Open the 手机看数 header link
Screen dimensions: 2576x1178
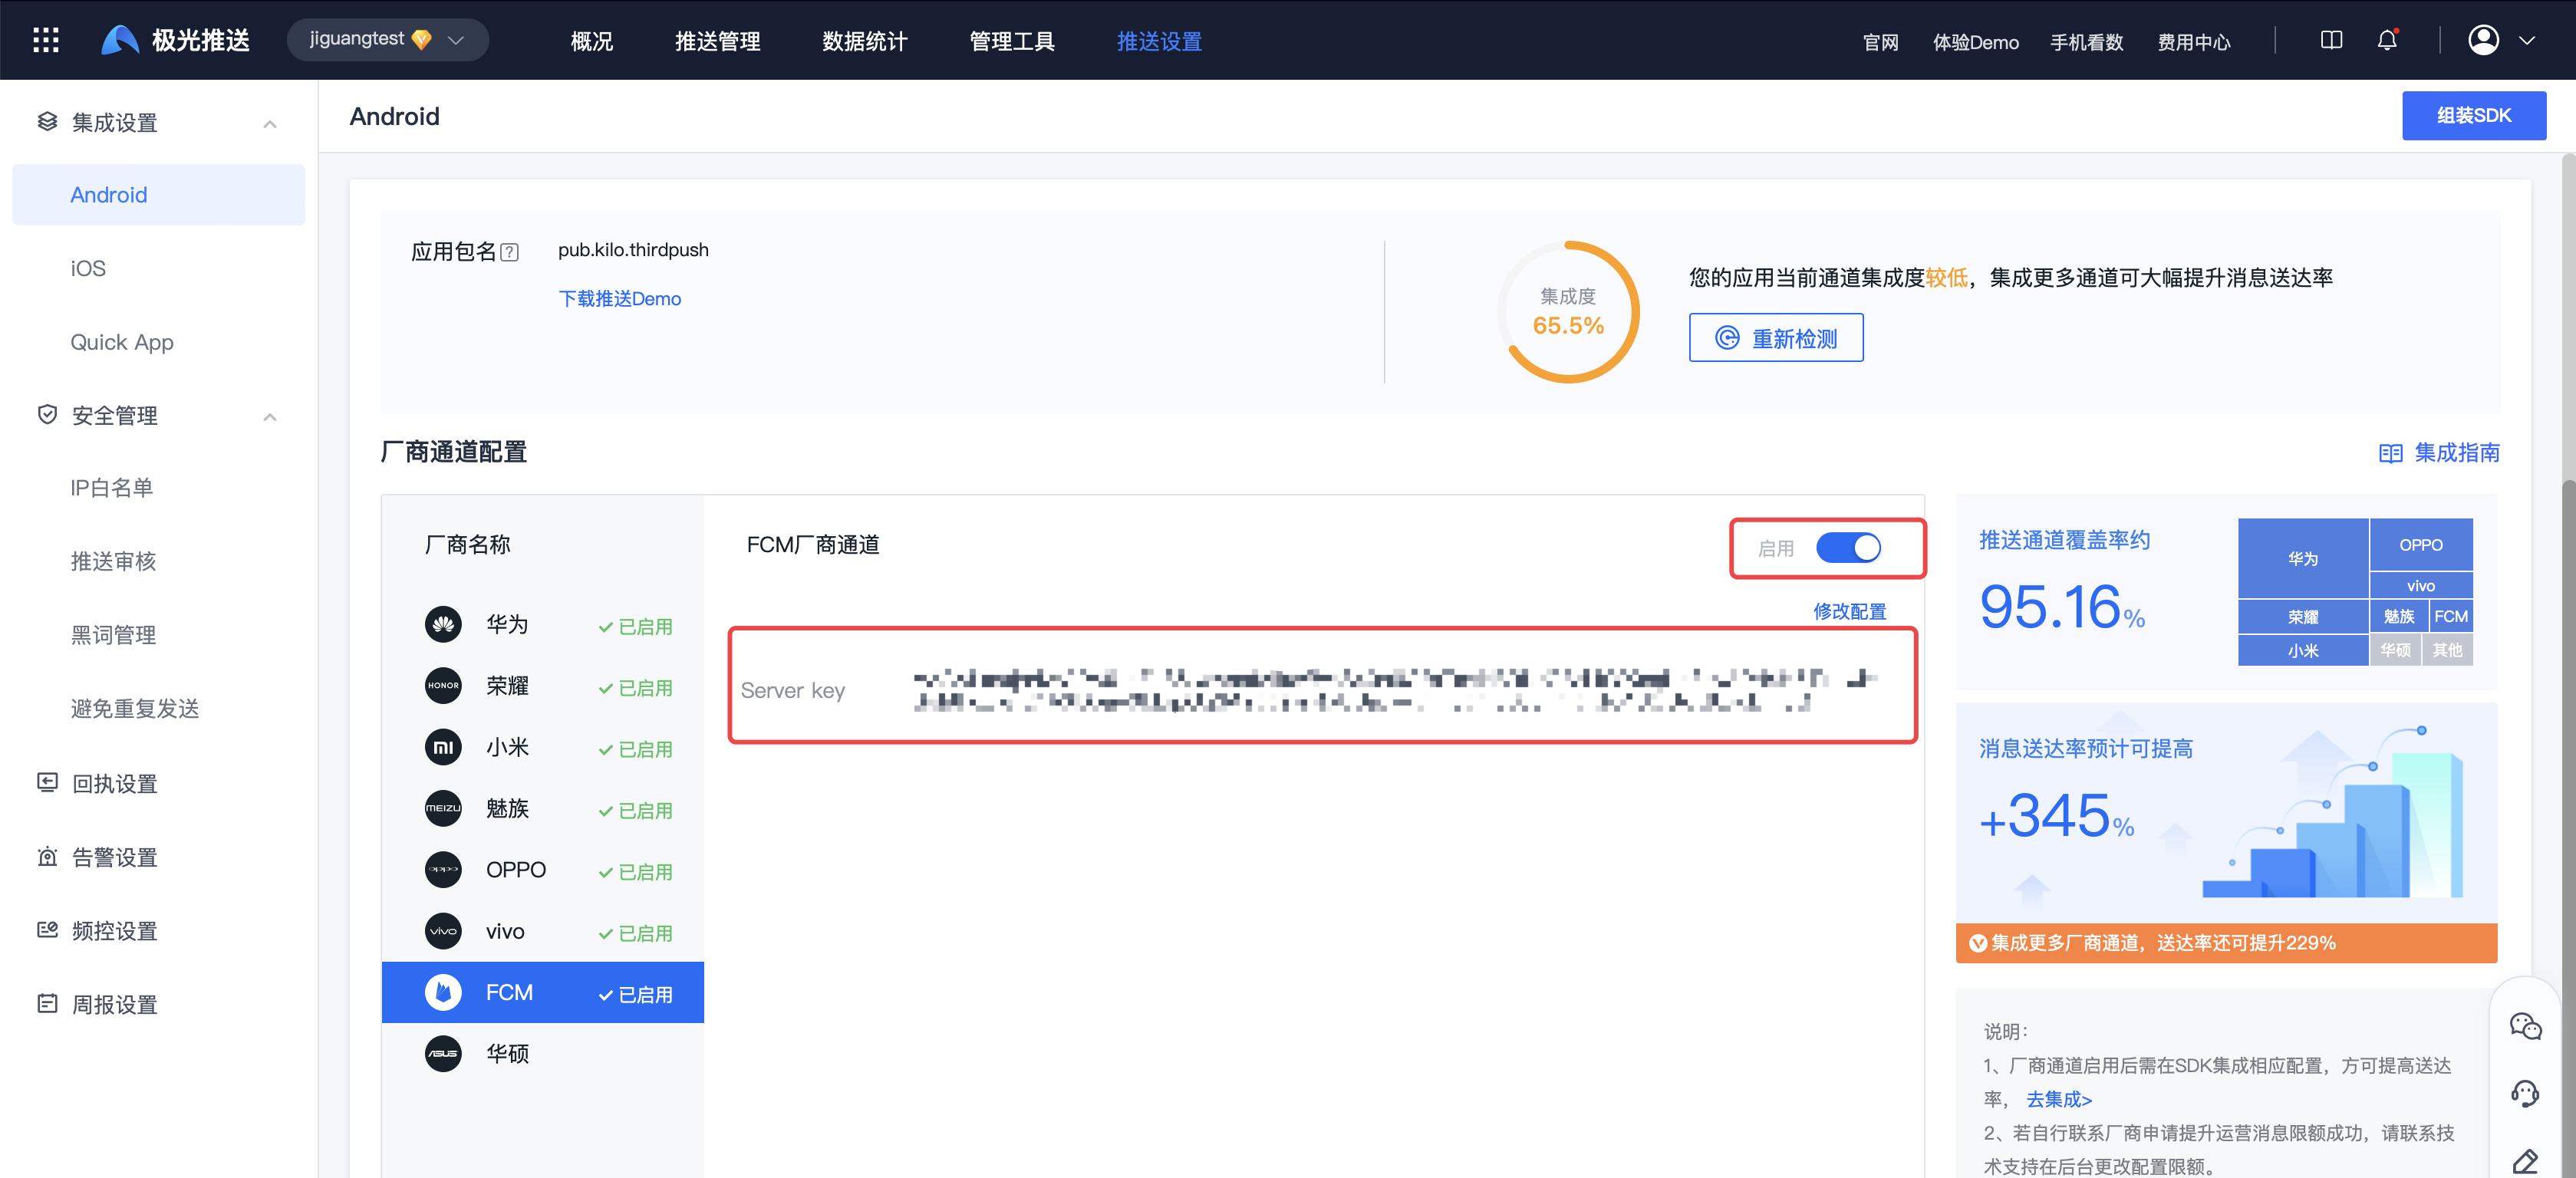click(x=2086, y=42)
